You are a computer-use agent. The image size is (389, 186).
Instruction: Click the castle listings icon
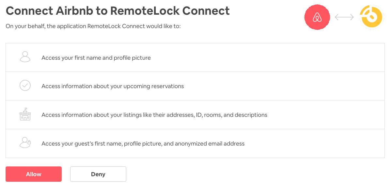25,115
